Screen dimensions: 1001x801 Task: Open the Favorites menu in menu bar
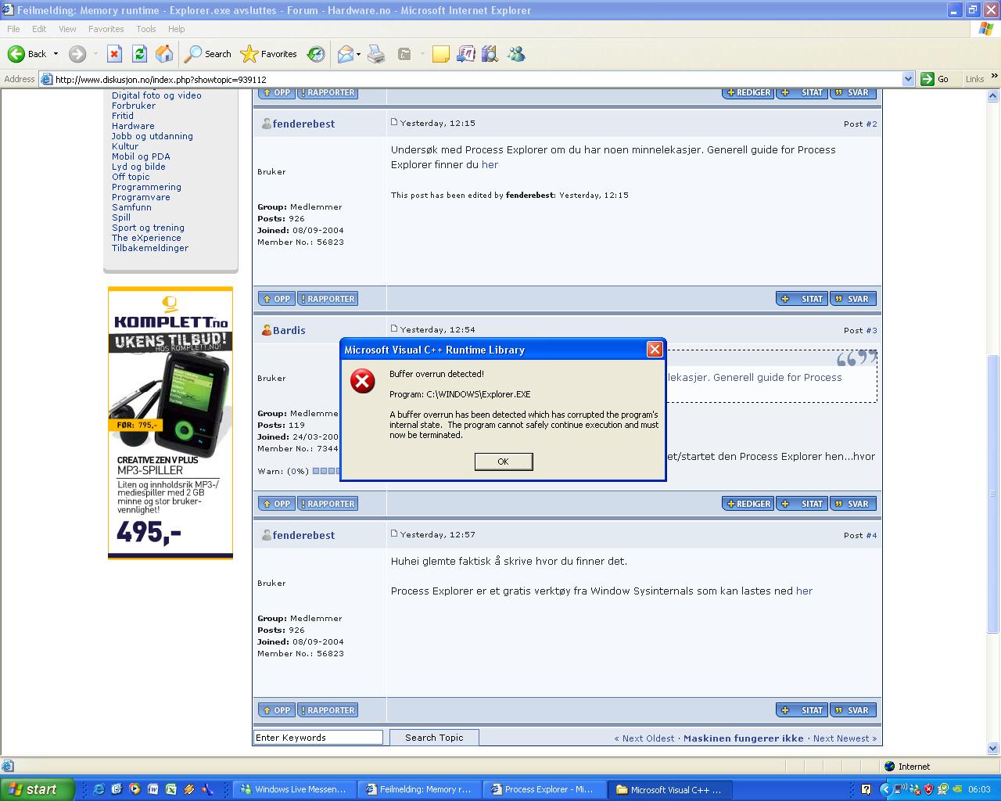coord(106,29)
